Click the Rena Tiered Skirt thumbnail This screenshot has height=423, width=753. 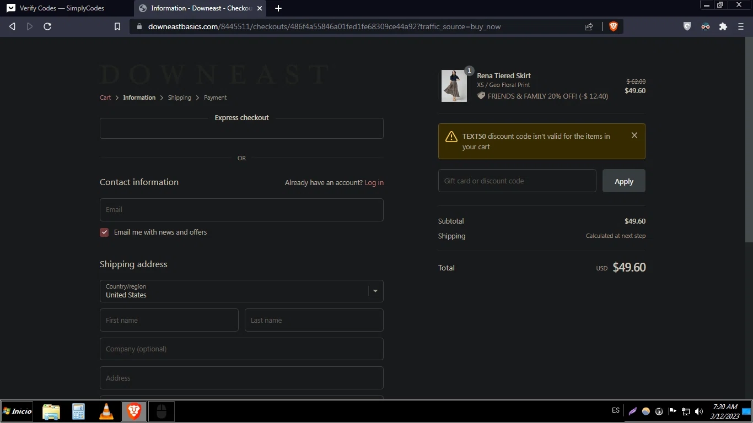(x=454, y=86)
